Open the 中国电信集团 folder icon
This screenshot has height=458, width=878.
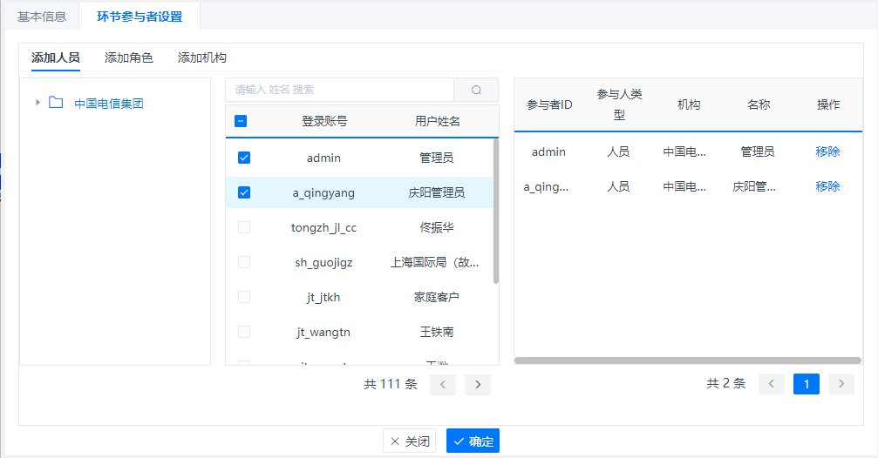[56, 103]
